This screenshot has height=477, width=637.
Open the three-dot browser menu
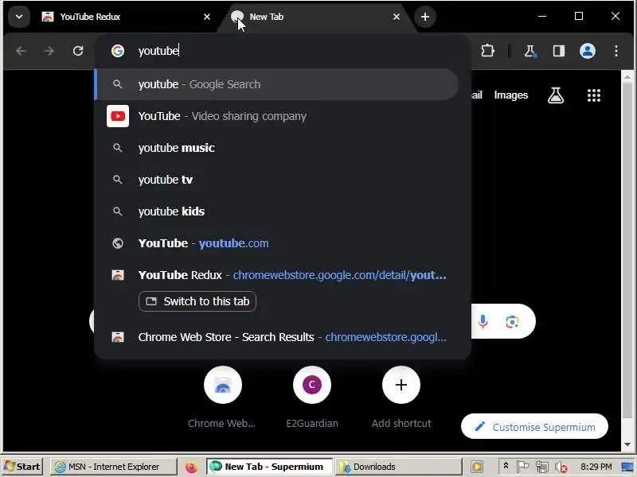pos(616,51)
